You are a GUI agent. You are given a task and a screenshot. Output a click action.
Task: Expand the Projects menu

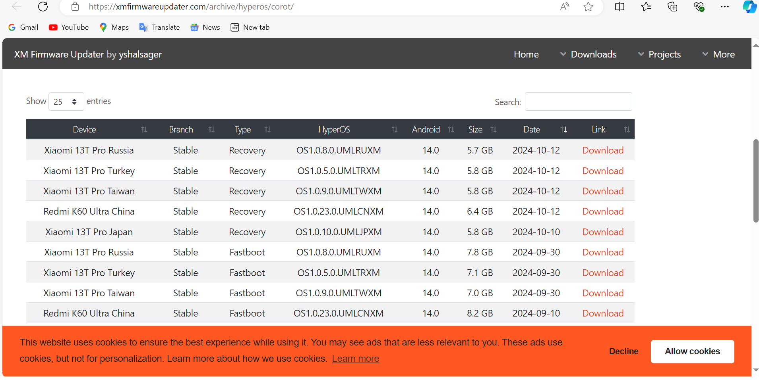[659, 54]
